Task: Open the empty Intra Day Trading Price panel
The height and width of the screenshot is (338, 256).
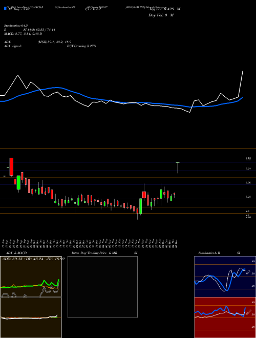Action: point(102,287)
